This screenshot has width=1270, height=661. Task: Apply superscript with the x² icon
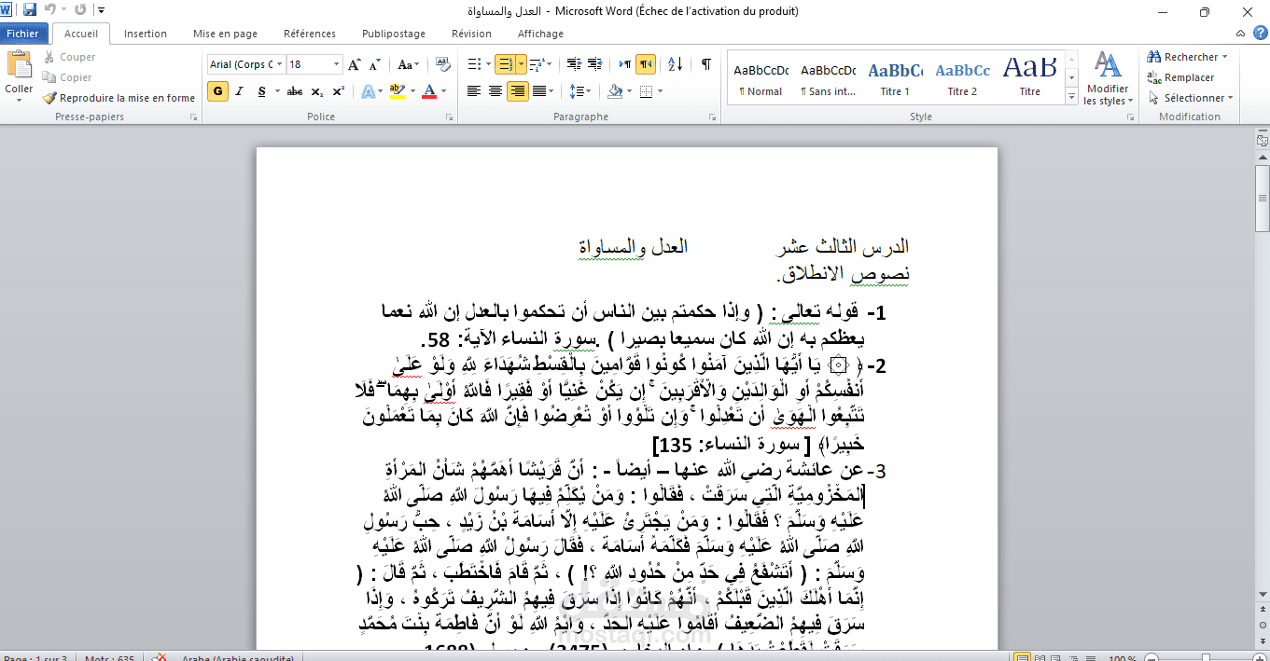click(x=338, y=91)
